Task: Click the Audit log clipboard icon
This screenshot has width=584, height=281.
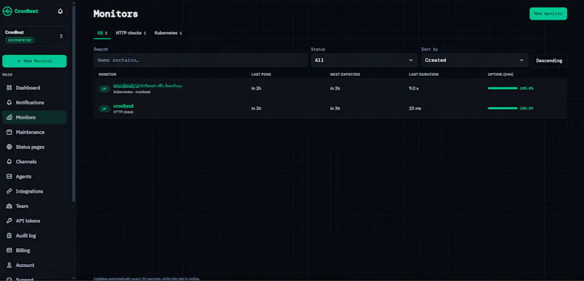Action: pyautogui.click(x=9, y=236)
